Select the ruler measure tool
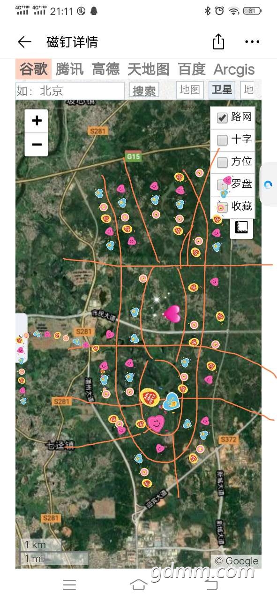Viewport: 277px width, 601px height. 242,228
